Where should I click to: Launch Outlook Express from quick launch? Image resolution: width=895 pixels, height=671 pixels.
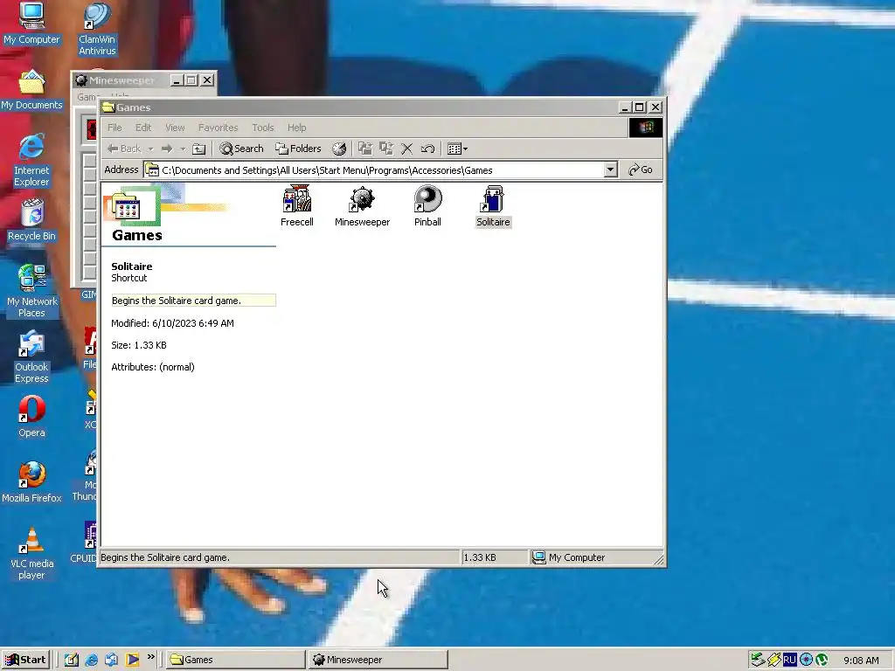[111, 660]
